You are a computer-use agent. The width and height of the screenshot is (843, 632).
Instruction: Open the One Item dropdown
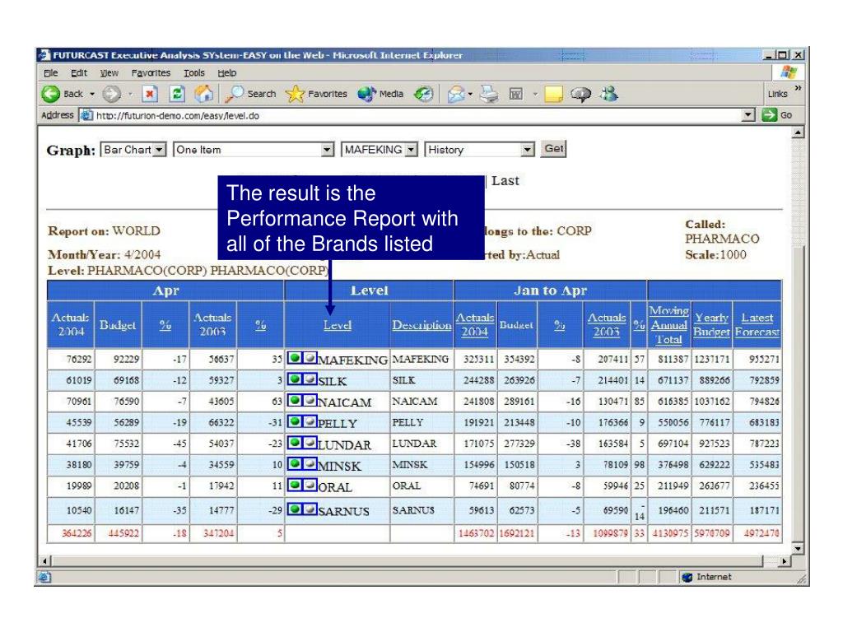click(x=254, y=150)
